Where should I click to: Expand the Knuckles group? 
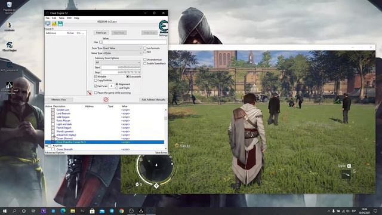tap(47, 146)
